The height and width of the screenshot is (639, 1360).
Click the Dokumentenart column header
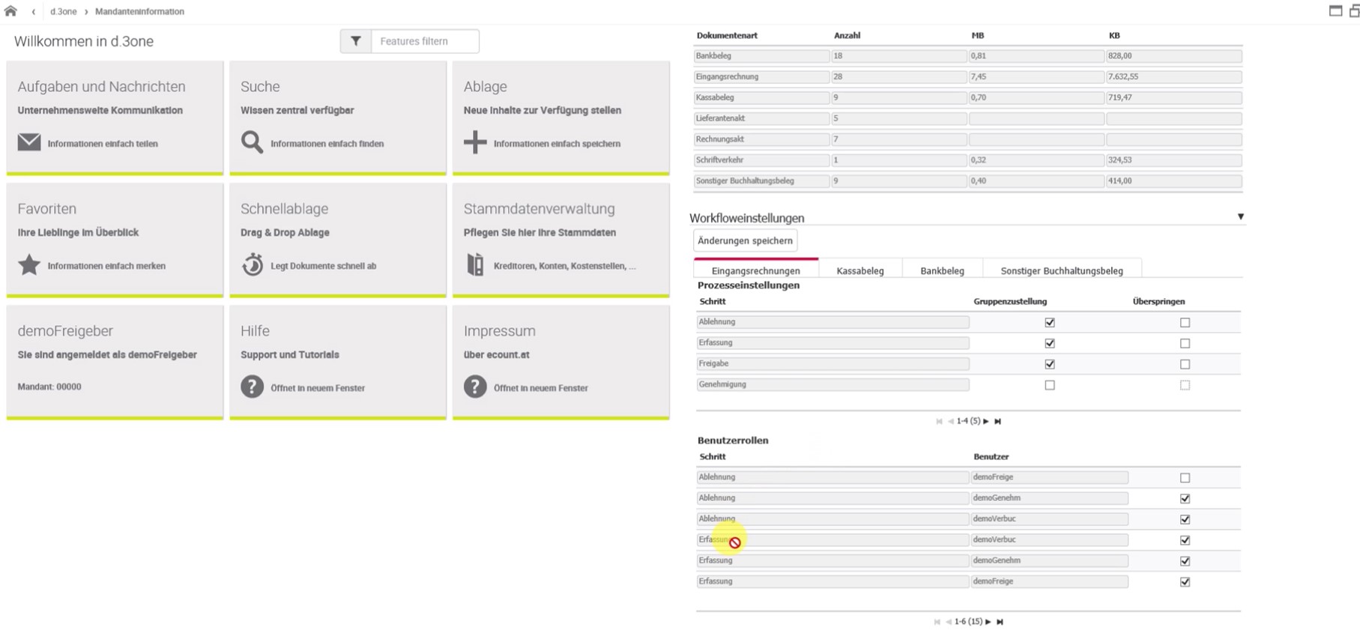tap(727, 35)
